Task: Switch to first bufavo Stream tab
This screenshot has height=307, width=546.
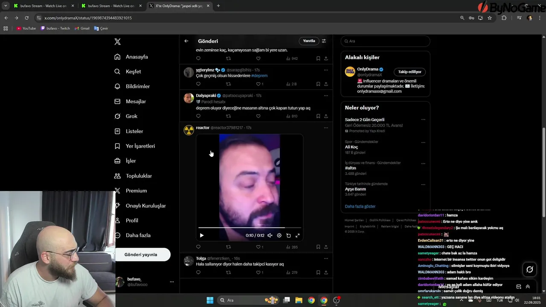Action: tap(43, 6)
